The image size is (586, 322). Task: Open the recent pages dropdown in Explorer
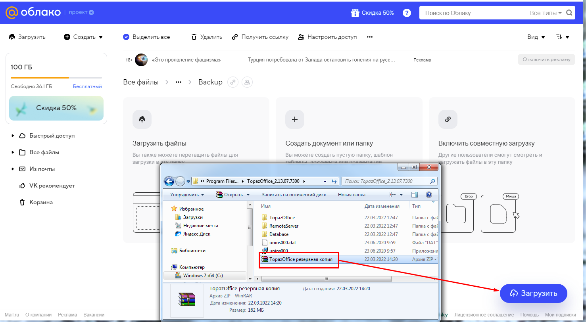pos(188,182)
